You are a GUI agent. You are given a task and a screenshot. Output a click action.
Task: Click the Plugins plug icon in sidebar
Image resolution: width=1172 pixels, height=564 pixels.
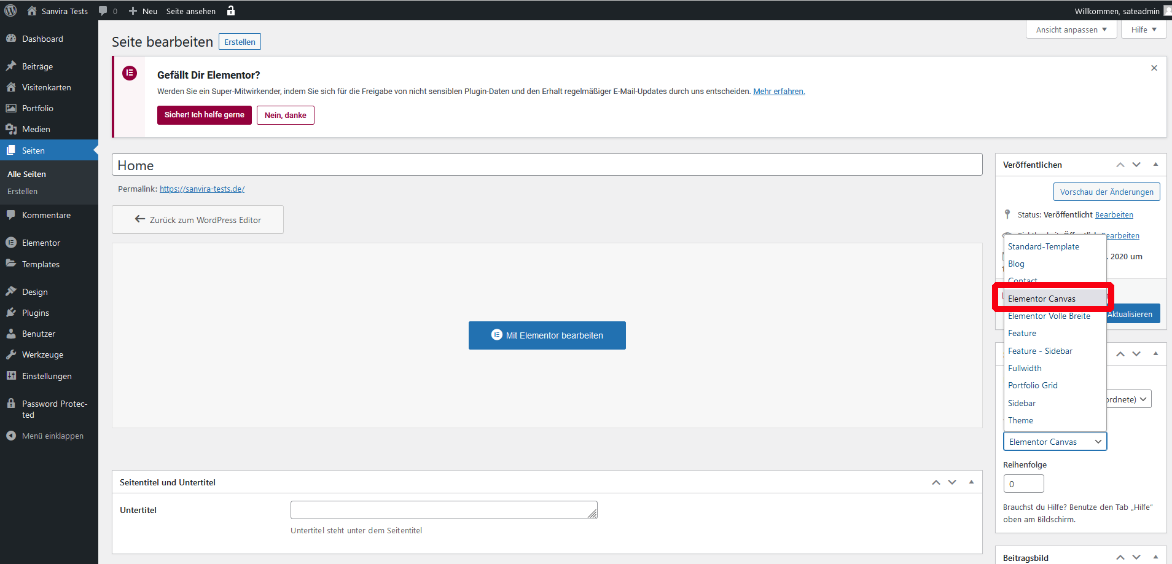pos(11,312)
